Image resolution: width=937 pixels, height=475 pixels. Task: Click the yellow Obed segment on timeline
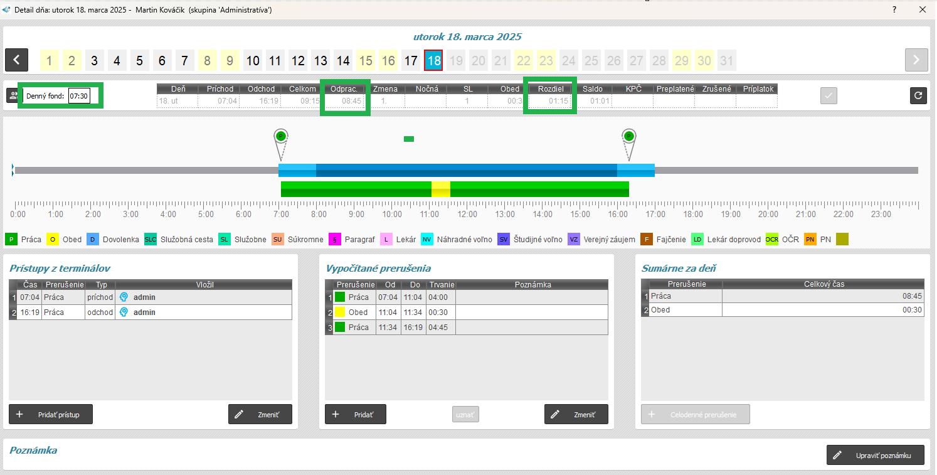tap(441, 189)
